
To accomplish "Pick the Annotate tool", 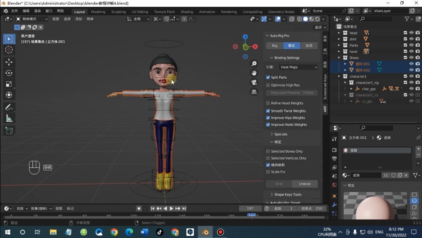I will click(x=9, y=107).
